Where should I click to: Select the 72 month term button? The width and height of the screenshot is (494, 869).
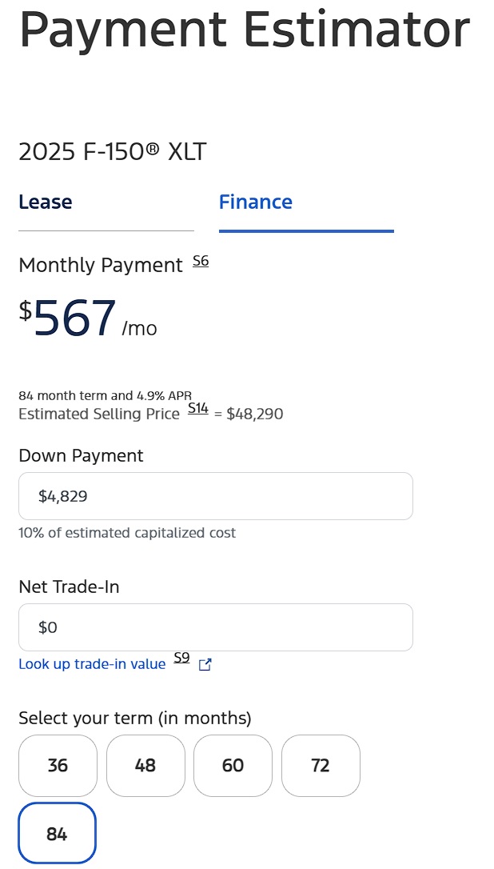tap(321, 766)
